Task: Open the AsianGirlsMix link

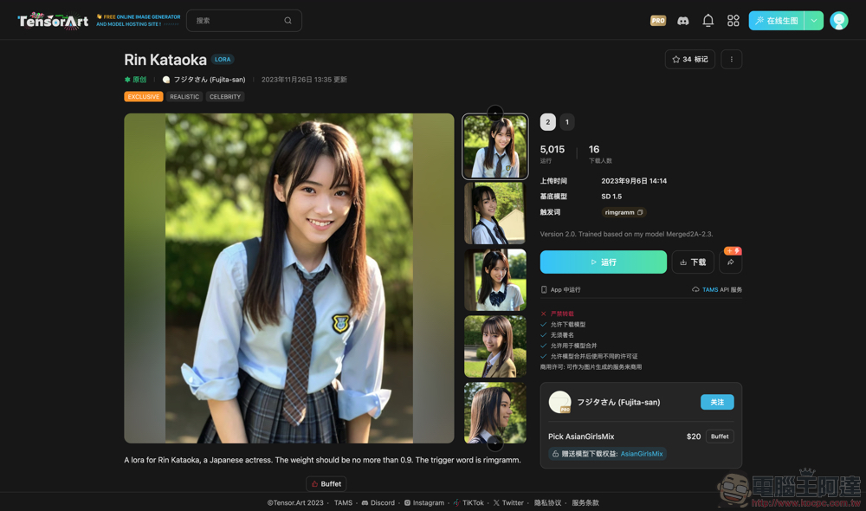Action: [641, 454]
